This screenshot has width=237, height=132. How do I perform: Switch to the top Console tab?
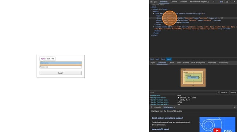click(174, 2)
